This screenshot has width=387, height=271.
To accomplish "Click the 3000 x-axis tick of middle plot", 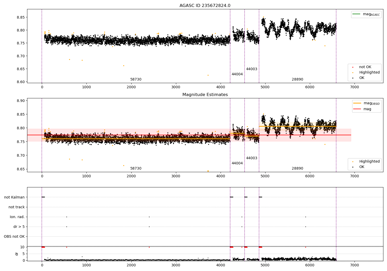I will pyautogui.click(x=176, y=176).
